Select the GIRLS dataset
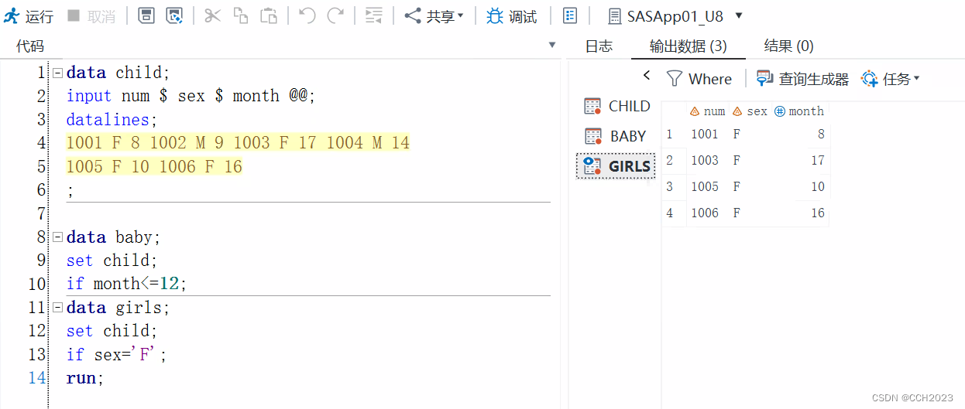 (x=616, y=166)
